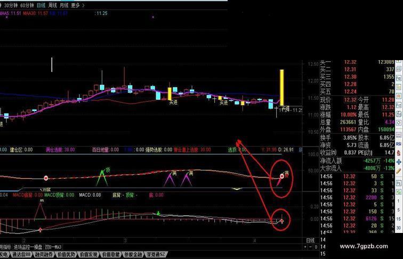
Task: Open the 更多 periods menu
Action: point(78,5)
